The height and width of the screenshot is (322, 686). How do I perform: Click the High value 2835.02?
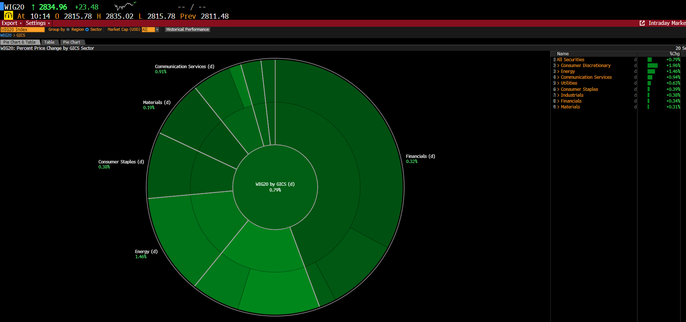click(x=119, y=16)
